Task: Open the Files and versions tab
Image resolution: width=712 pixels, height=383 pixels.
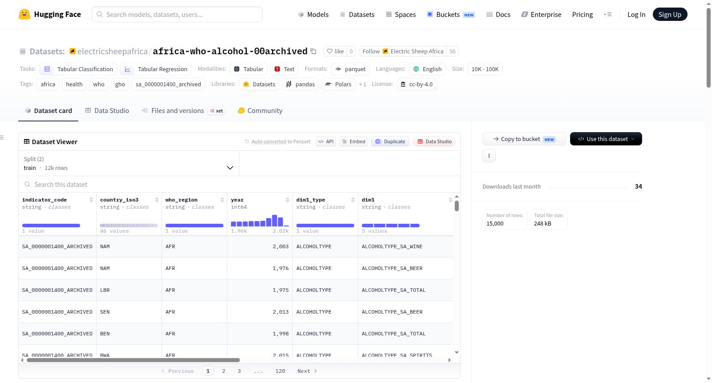Action: click(183, 111)
